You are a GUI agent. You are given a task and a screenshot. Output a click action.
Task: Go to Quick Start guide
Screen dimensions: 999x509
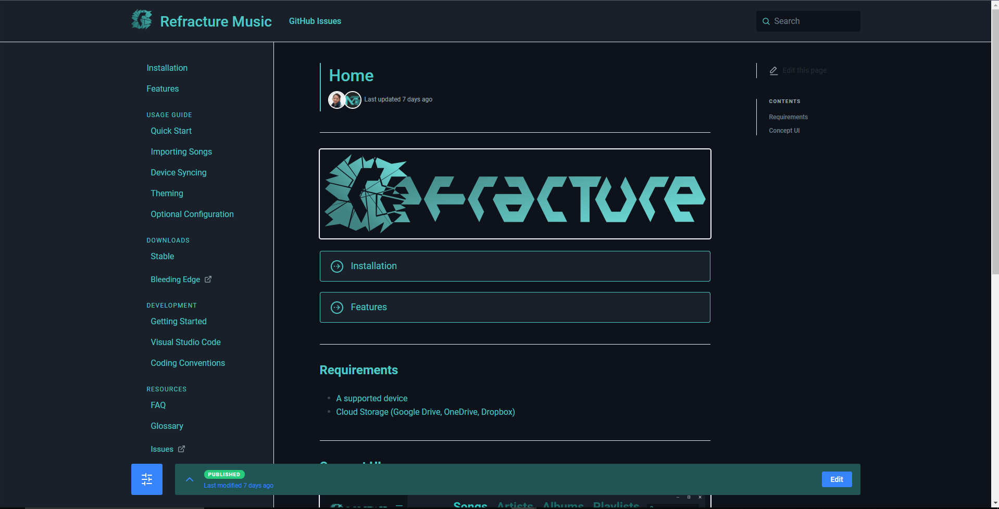(x=171, y=131)
